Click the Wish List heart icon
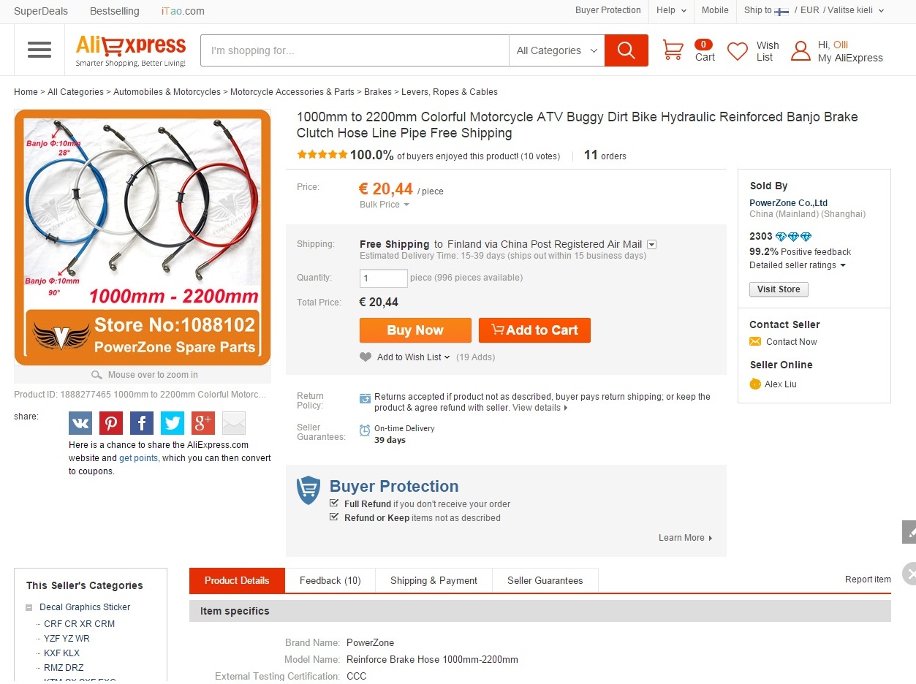 [x=738, y=51]
